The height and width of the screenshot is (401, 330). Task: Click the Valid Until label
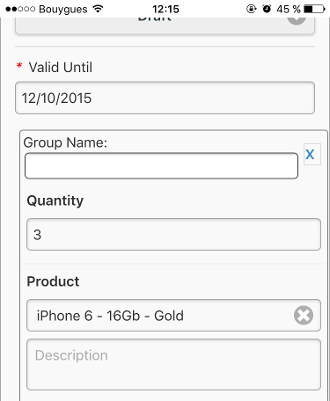tap(61, 67)
